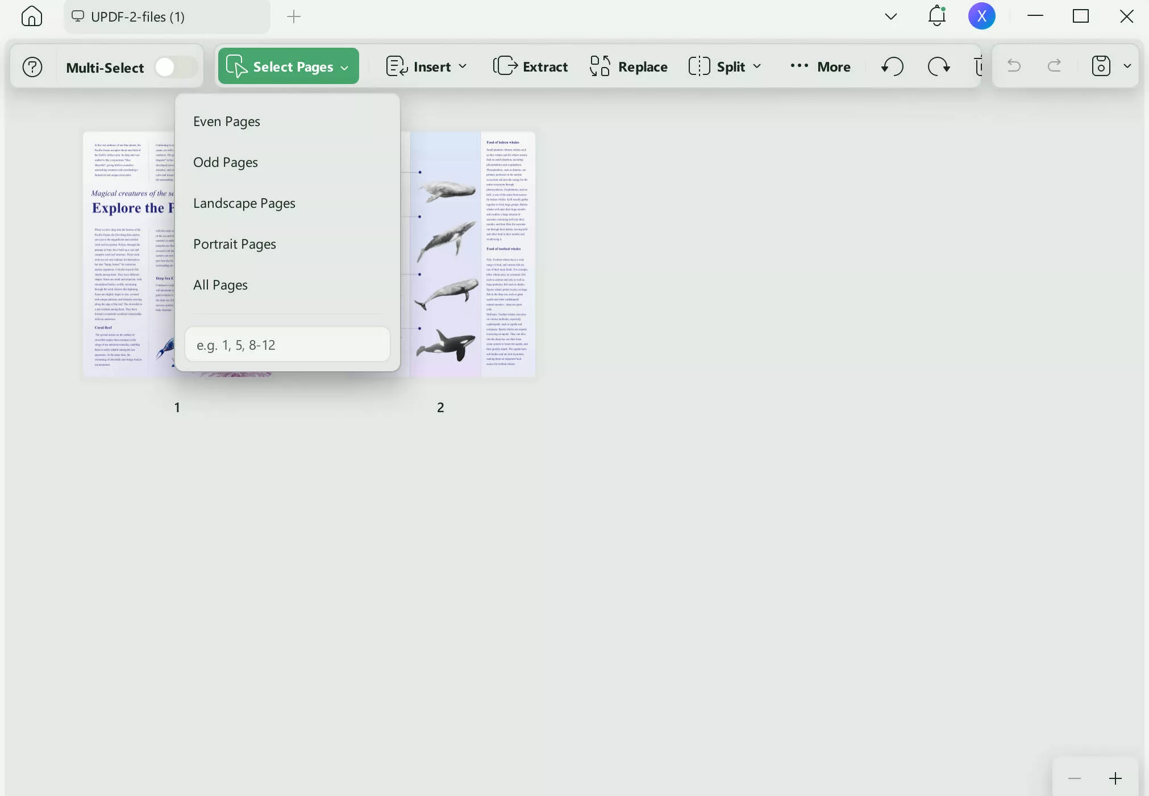Open a new tab
Screen dimensions: 1149x796
[293, 17]
